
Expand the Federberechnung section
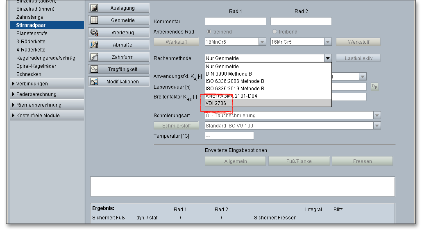[x=36, y=94]
